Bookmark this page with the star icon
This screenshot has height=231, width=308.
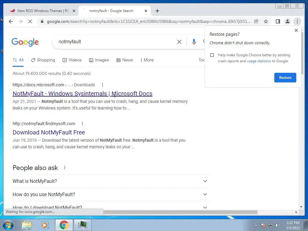[x=266, y=21]
